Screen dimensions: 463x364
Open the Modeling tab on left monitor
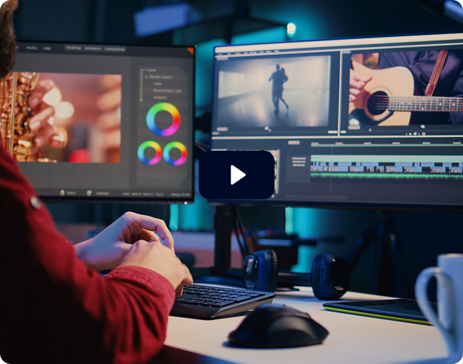click(x=73, y=48)
